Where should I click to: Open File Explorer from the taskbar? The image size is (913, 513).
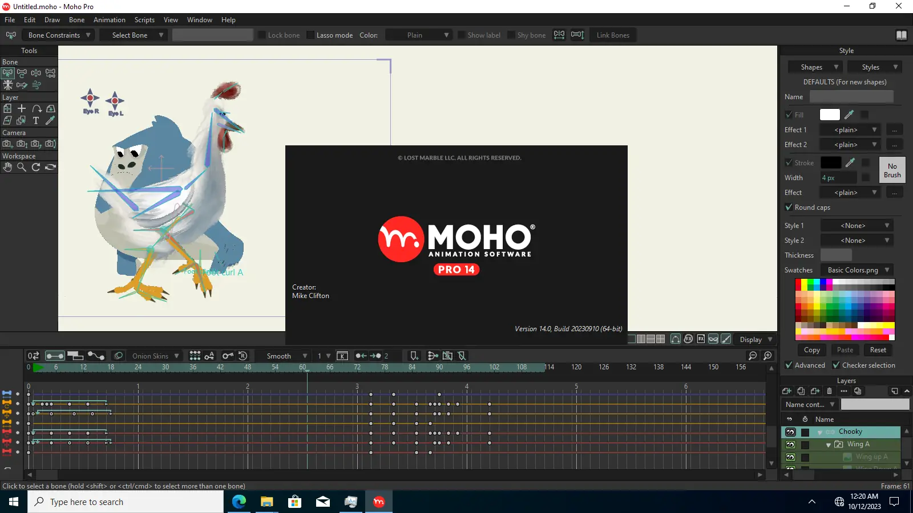pos(266,502)
